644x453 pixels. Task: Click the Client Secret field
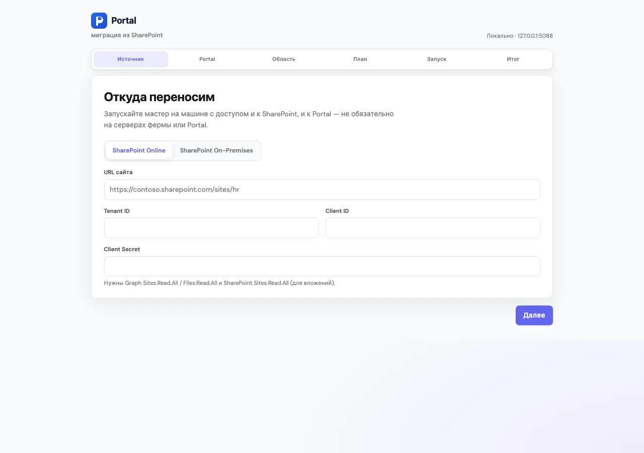tap(322, 266)
